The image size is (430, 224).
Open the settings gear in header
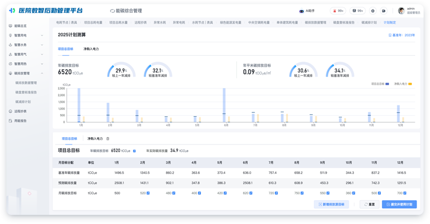click(372, 11)
